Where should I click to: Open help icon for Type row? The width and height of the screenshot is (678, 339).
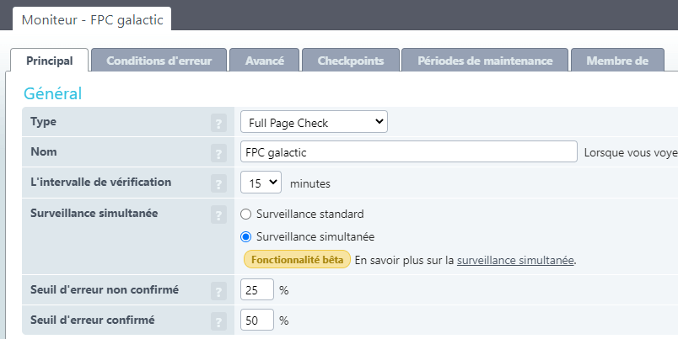pyautogui.click(x=218, y=123)
